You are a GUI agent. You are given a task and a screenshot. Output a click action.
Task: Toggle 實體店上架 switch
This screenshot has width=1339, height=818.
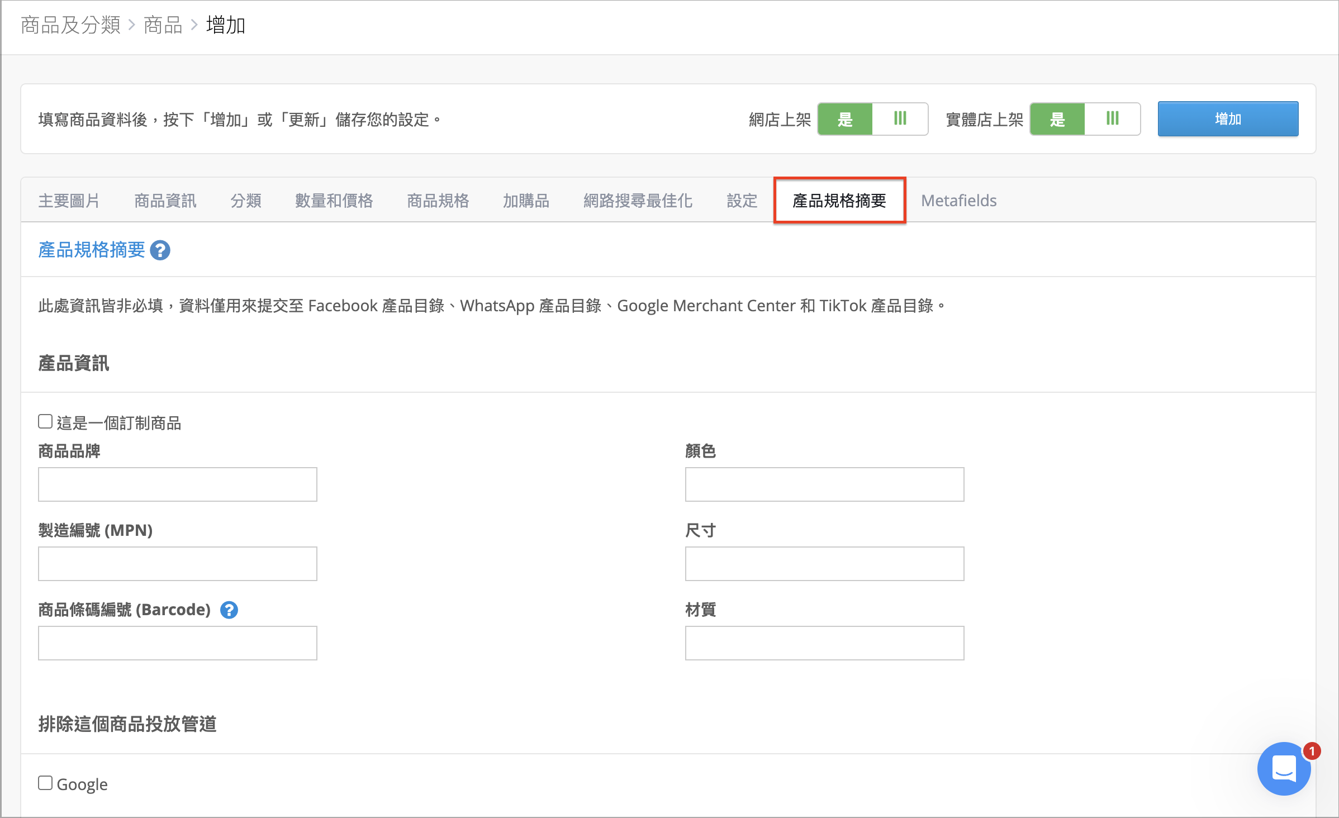(x=1085, y=119)
